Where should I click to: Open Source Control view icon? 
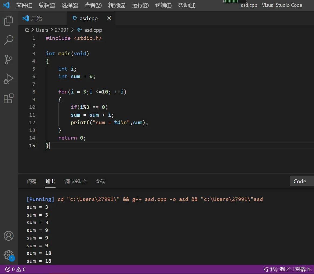click(9, 60)
